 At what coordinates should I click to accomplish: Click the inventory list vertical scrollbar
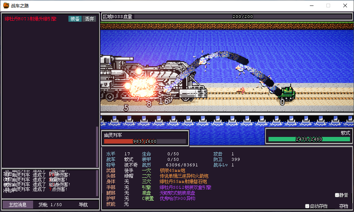point(97,147)
